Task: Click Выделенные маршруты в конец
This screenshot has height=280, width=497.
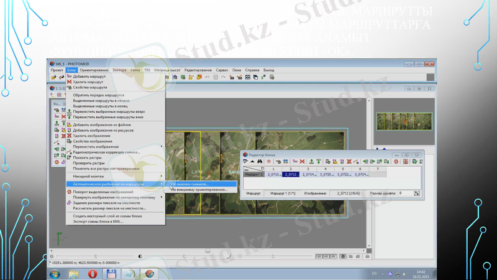Action: pyautogui.click(x=100, y=106)
